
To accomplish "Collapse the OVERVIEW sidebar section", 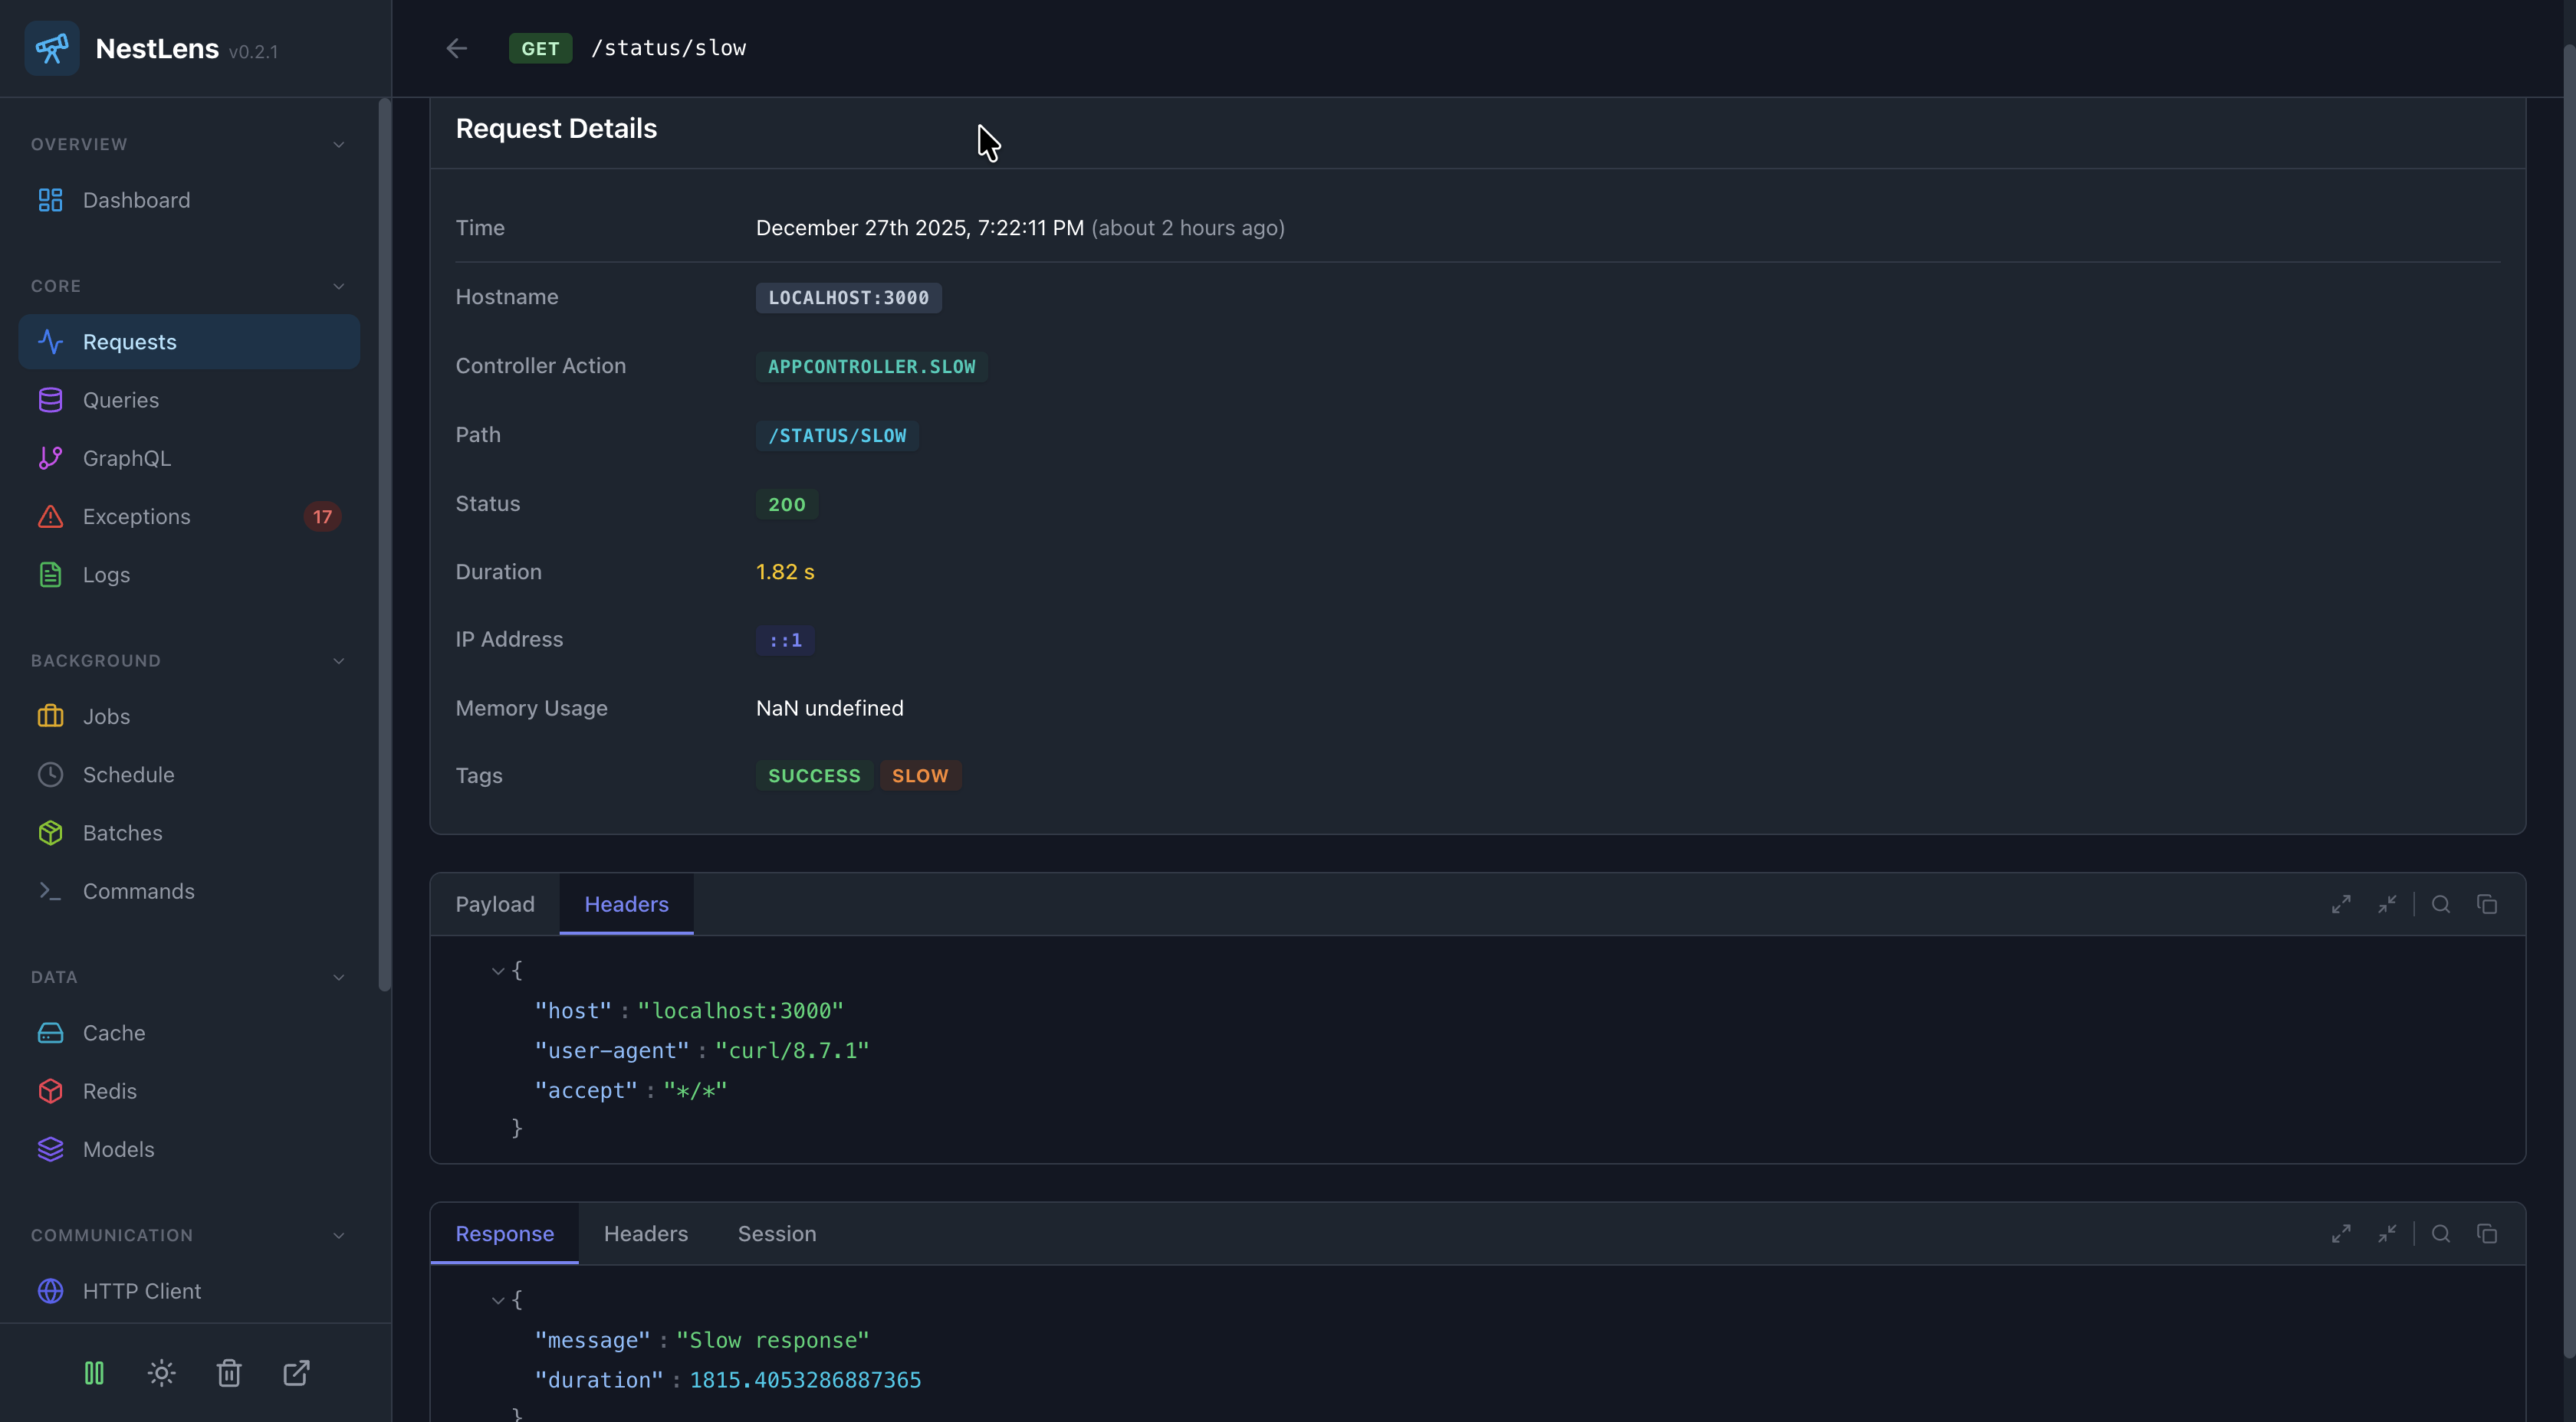I will click(x=338, y=145).
